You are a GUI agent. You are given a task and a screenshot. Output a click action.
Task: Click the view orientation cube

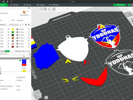click(37, 95)
